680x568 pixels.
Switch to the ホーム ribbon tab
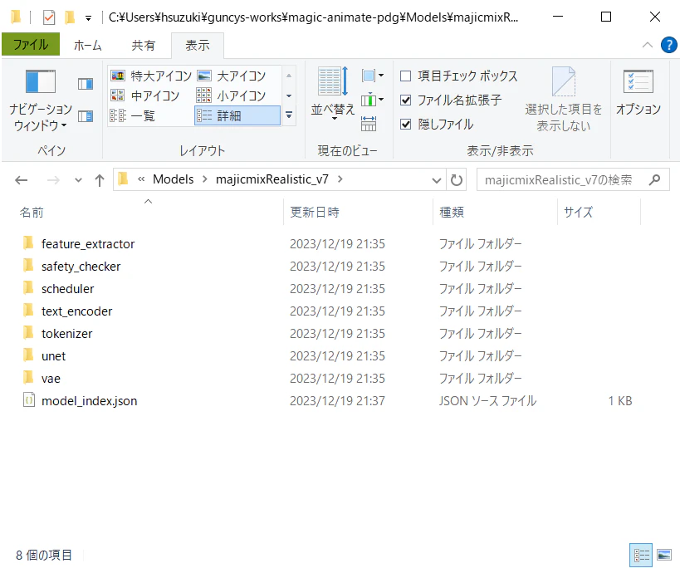coord(88,45)
